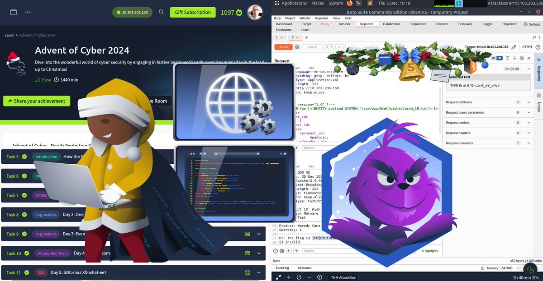Image resolution: width=543 pixels, height=281 pixels.
Task: Open All issues in the status bar
Action: click(304, 268)
